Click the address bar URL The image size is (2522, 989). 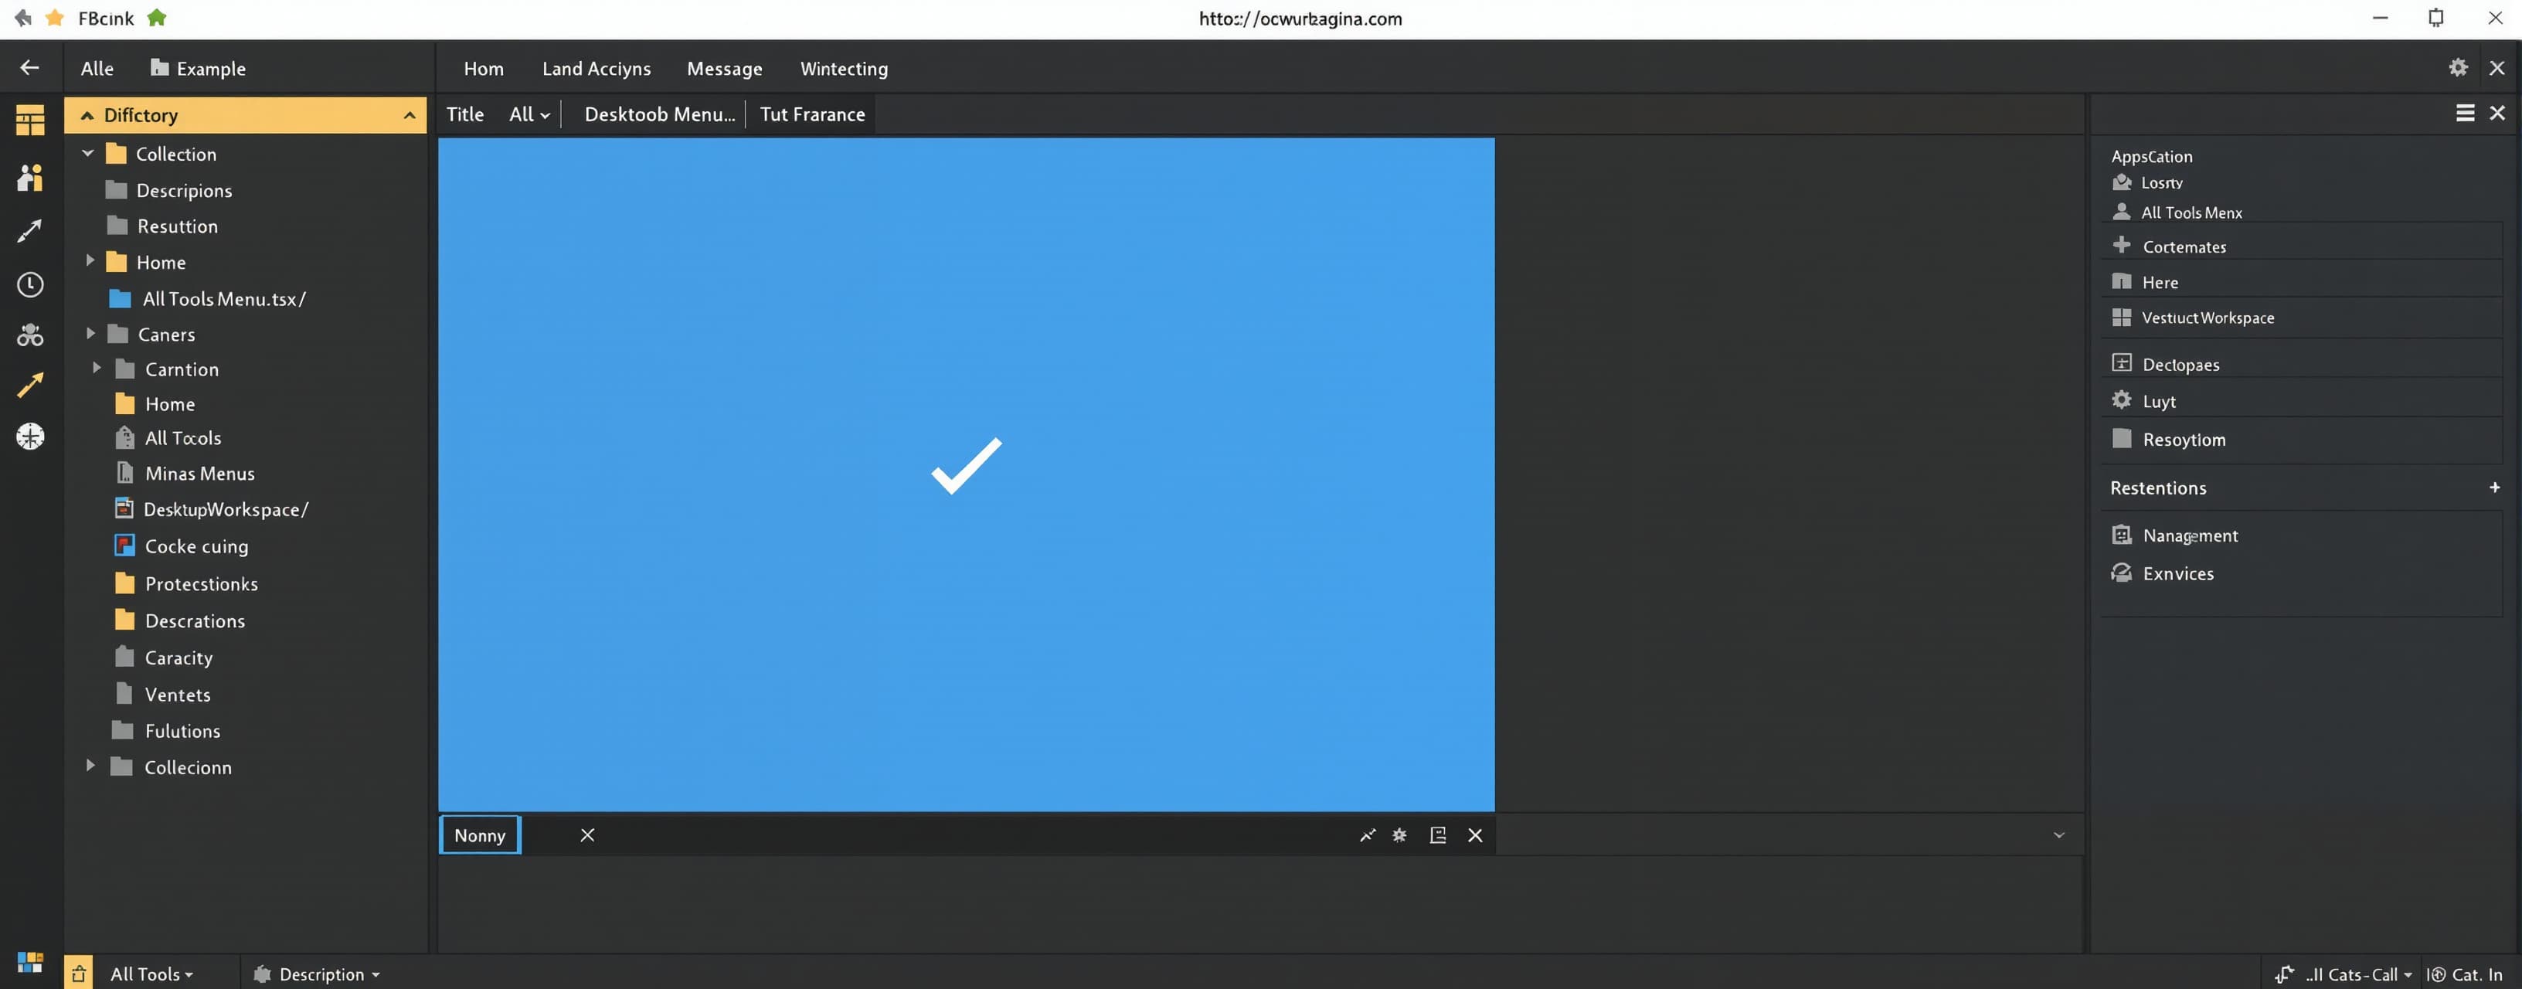[x=1300, y=19]
